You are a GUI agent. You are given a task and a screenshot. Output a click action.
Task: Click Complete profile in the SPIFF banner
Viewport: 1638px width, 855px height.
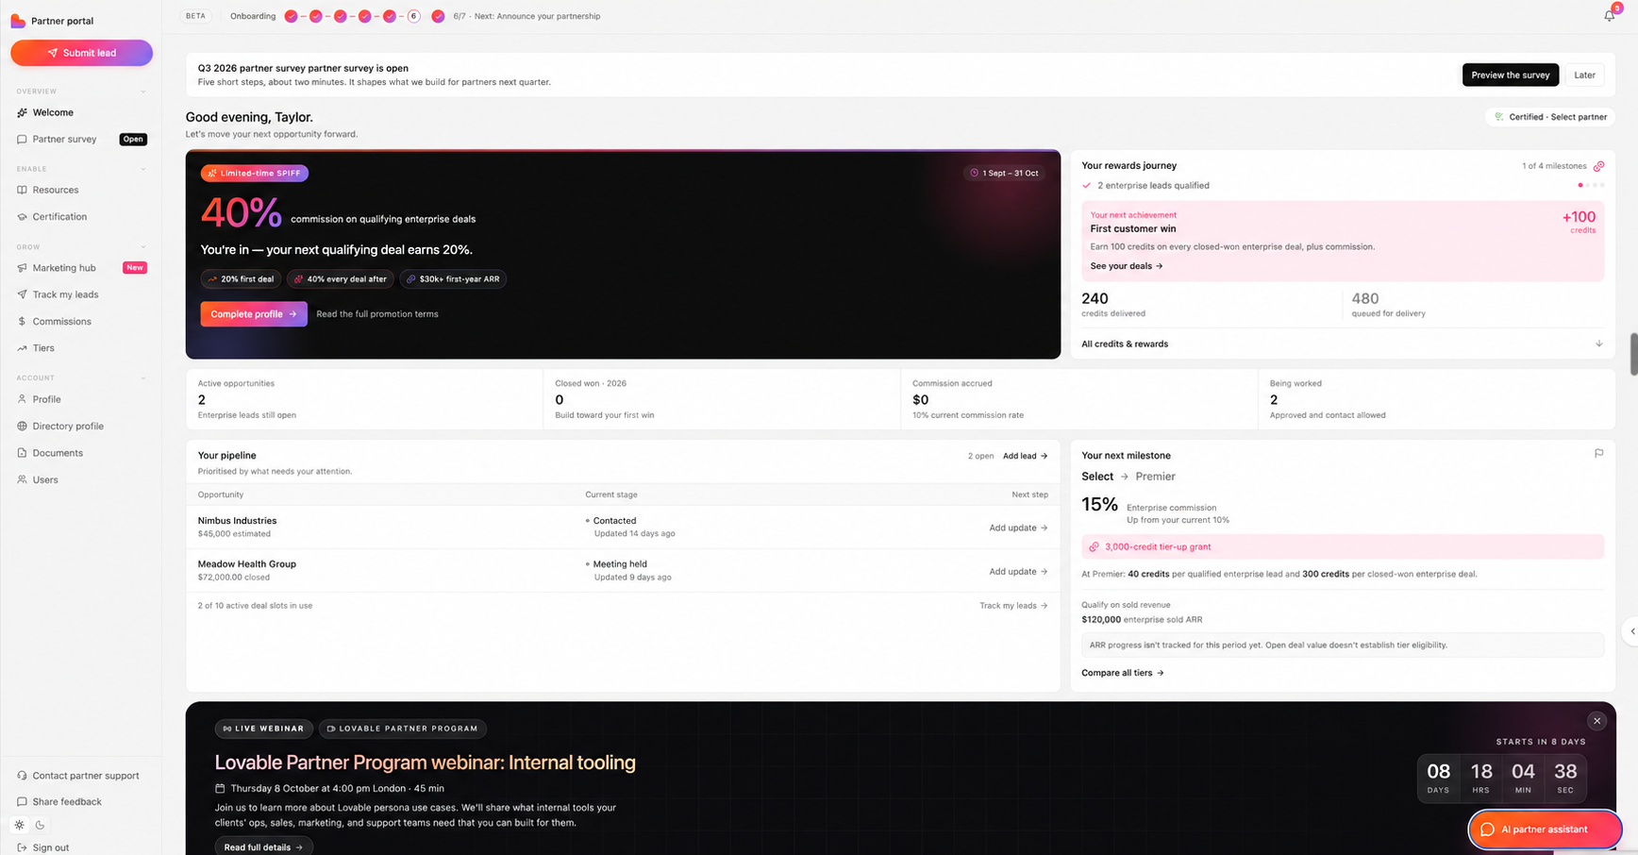pos(254,314)
